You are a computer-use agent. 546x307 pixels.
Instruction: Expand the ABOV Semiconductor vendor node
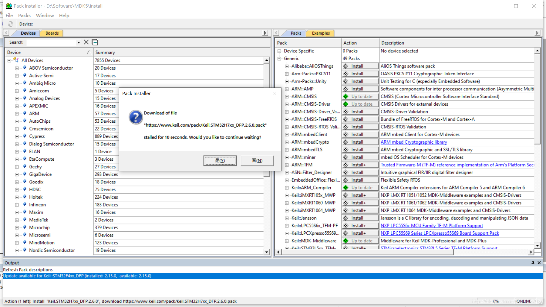[17, 68]
